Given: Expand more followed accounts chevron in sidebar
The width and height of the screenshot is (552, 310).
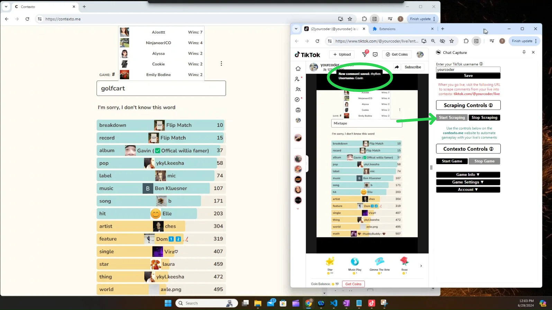Looking at the screenshot, I should (298, 209).
